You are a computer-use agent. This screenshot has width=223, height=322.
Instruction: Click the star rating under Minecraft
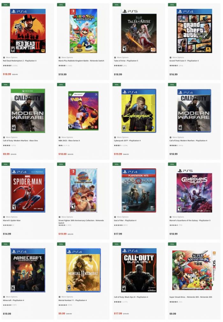7,305
